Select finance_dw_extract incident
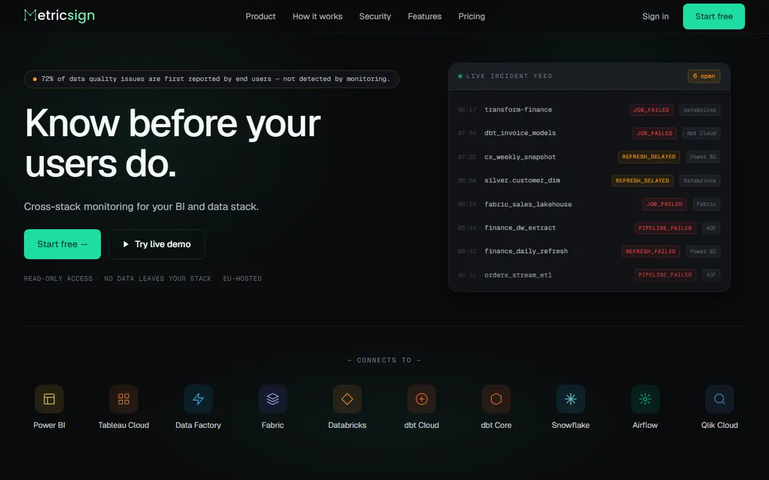This screenshot has height=480, width=769. [589, 228]
